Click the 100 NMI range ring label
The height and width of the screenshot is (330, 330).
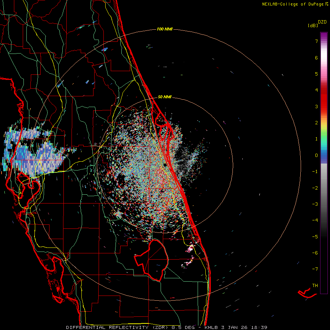(165, 29)
